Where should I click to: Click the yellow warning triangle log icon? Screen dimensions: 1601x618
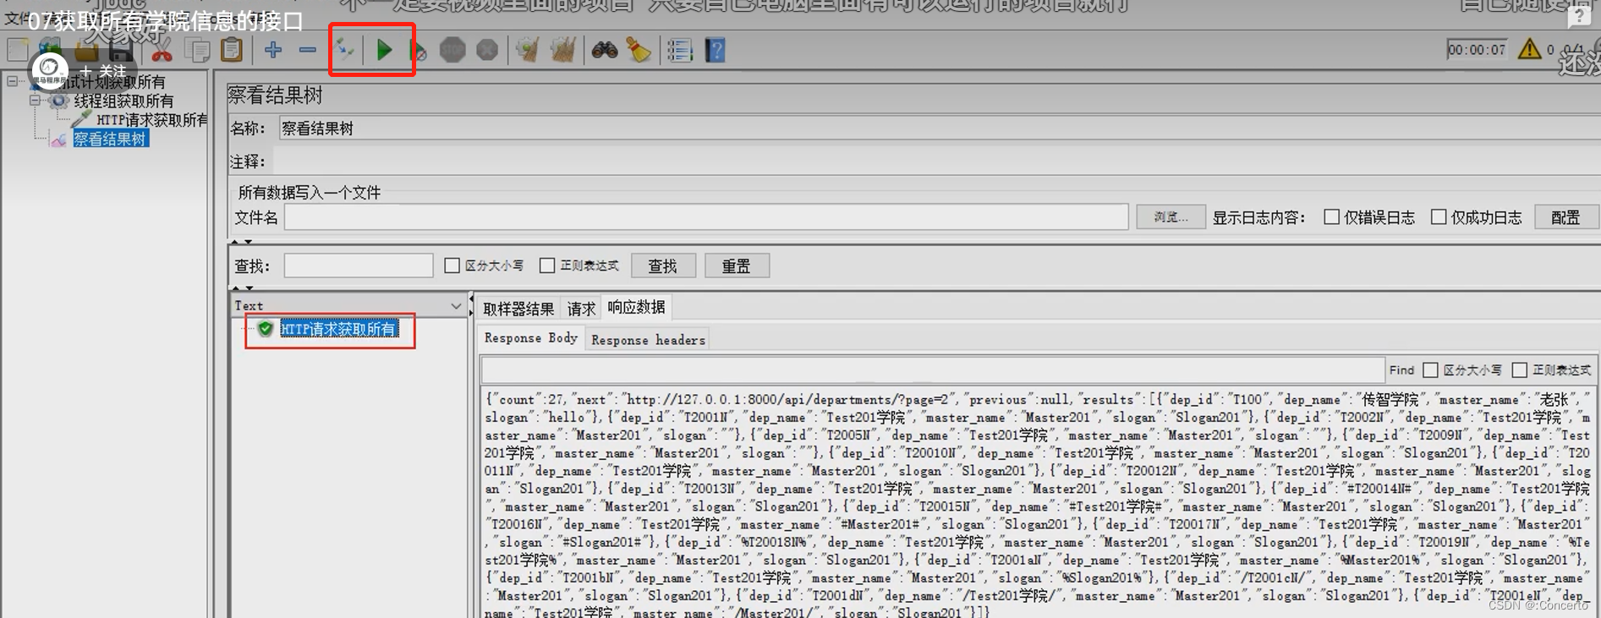tap(1529, 49)
